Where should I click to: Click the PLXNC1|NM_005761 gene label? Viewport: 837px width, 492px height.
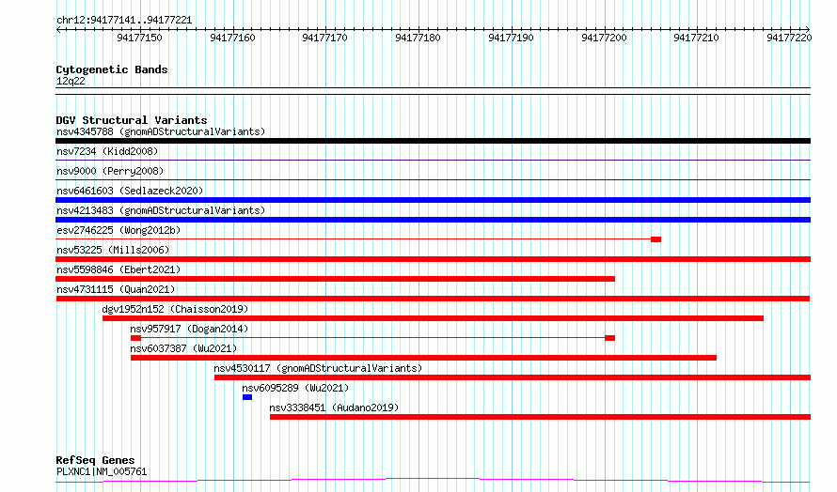pyautogui.click(x=102, y=471)
